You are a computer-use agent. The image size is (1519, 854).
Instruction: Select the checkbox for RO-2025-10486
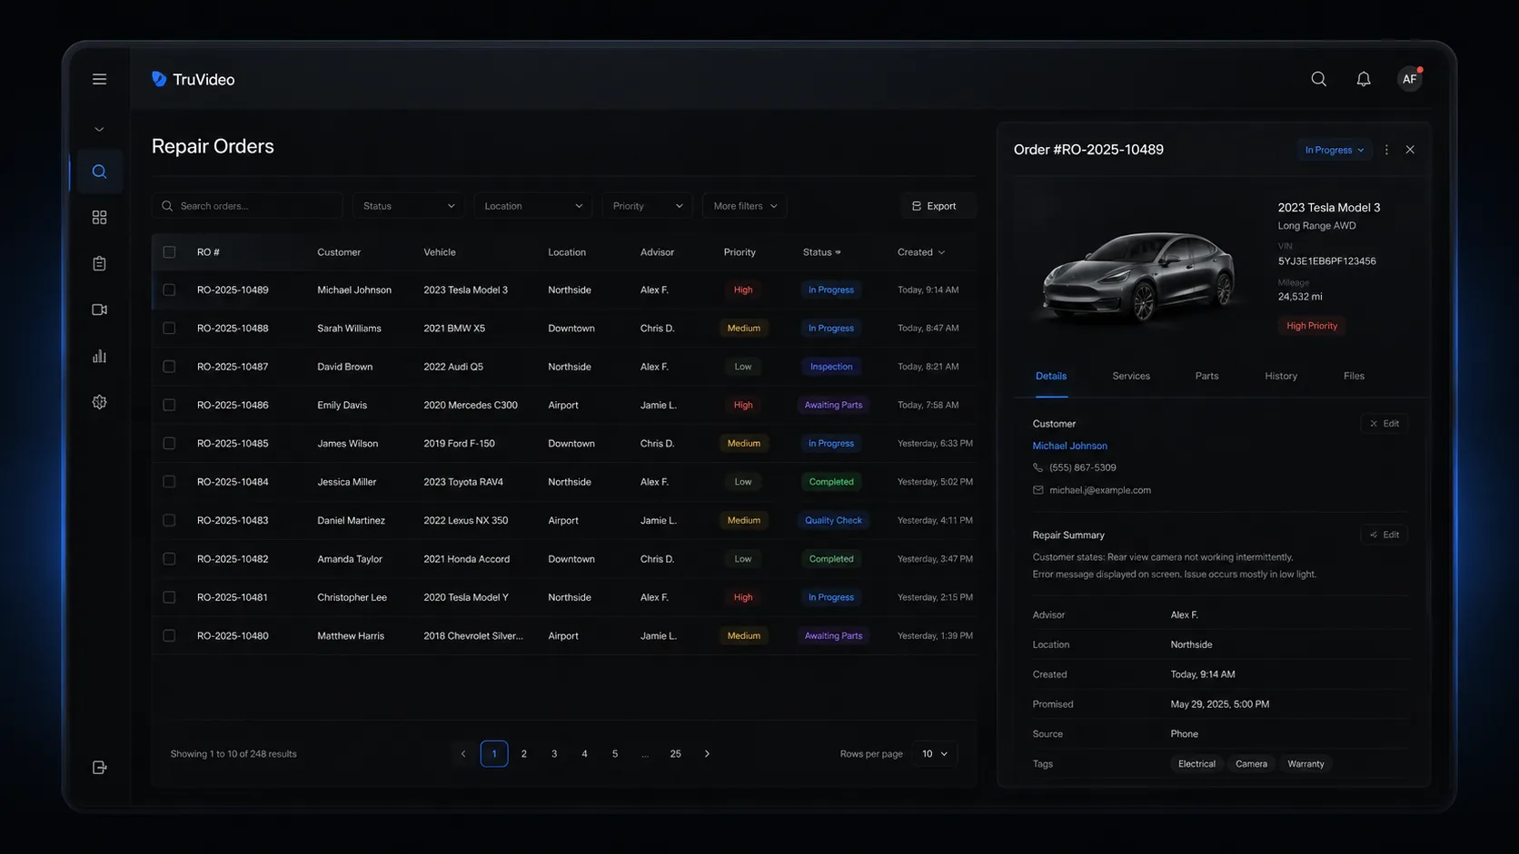[169, 405]
